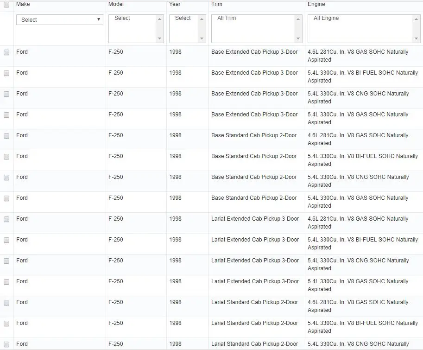Click the Trim list scroll down arrow

pos(298,38)
